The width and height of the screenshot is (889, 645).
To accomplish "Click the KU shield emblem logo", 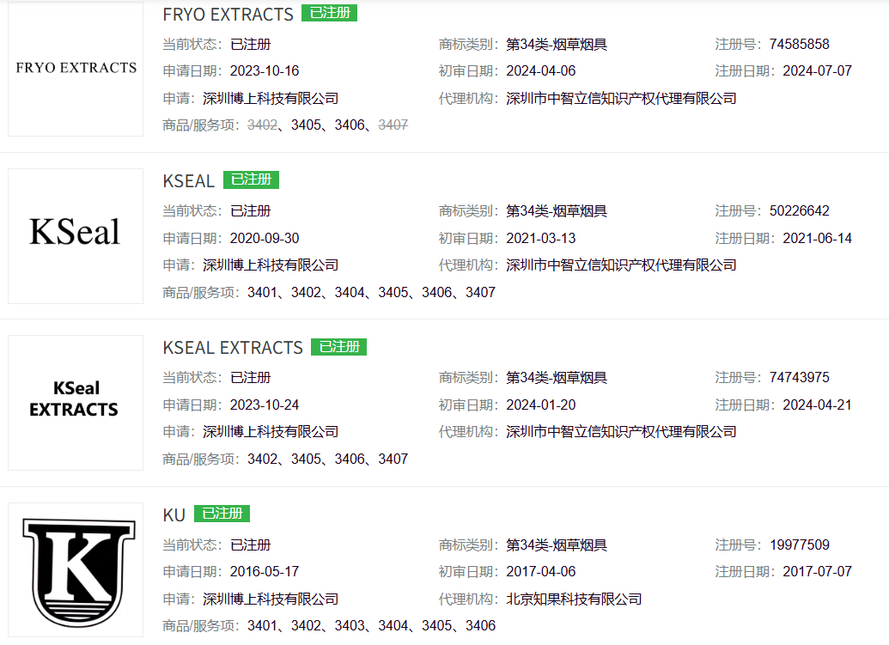I will pyautogui.click(x=77, y=570).
